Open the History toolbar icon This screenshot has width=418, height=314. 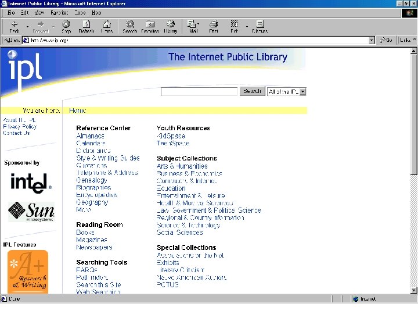[x=171, y=24]
